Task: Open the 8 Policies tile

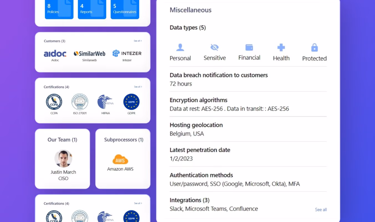Action: pos(59,9)
